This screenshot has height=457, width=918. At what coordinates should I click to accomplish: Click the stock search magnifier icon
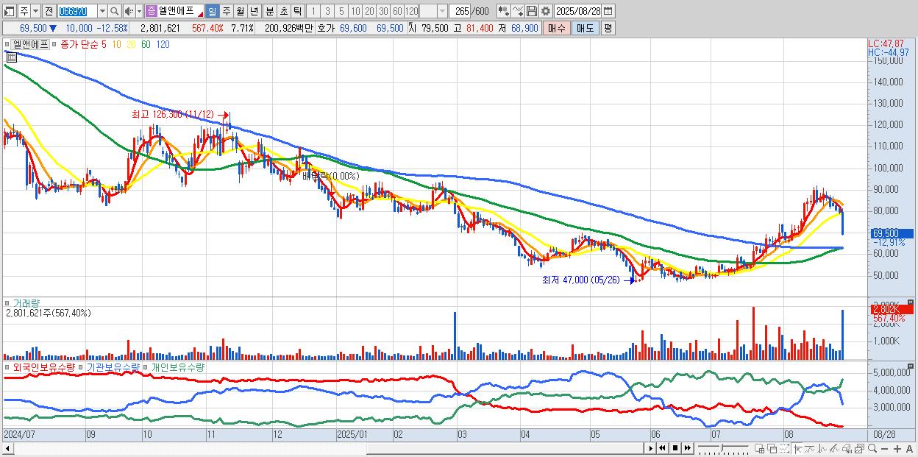[115, 11]
